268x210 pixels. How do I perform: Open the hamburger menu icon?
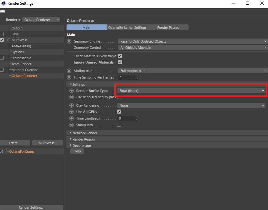3,12
